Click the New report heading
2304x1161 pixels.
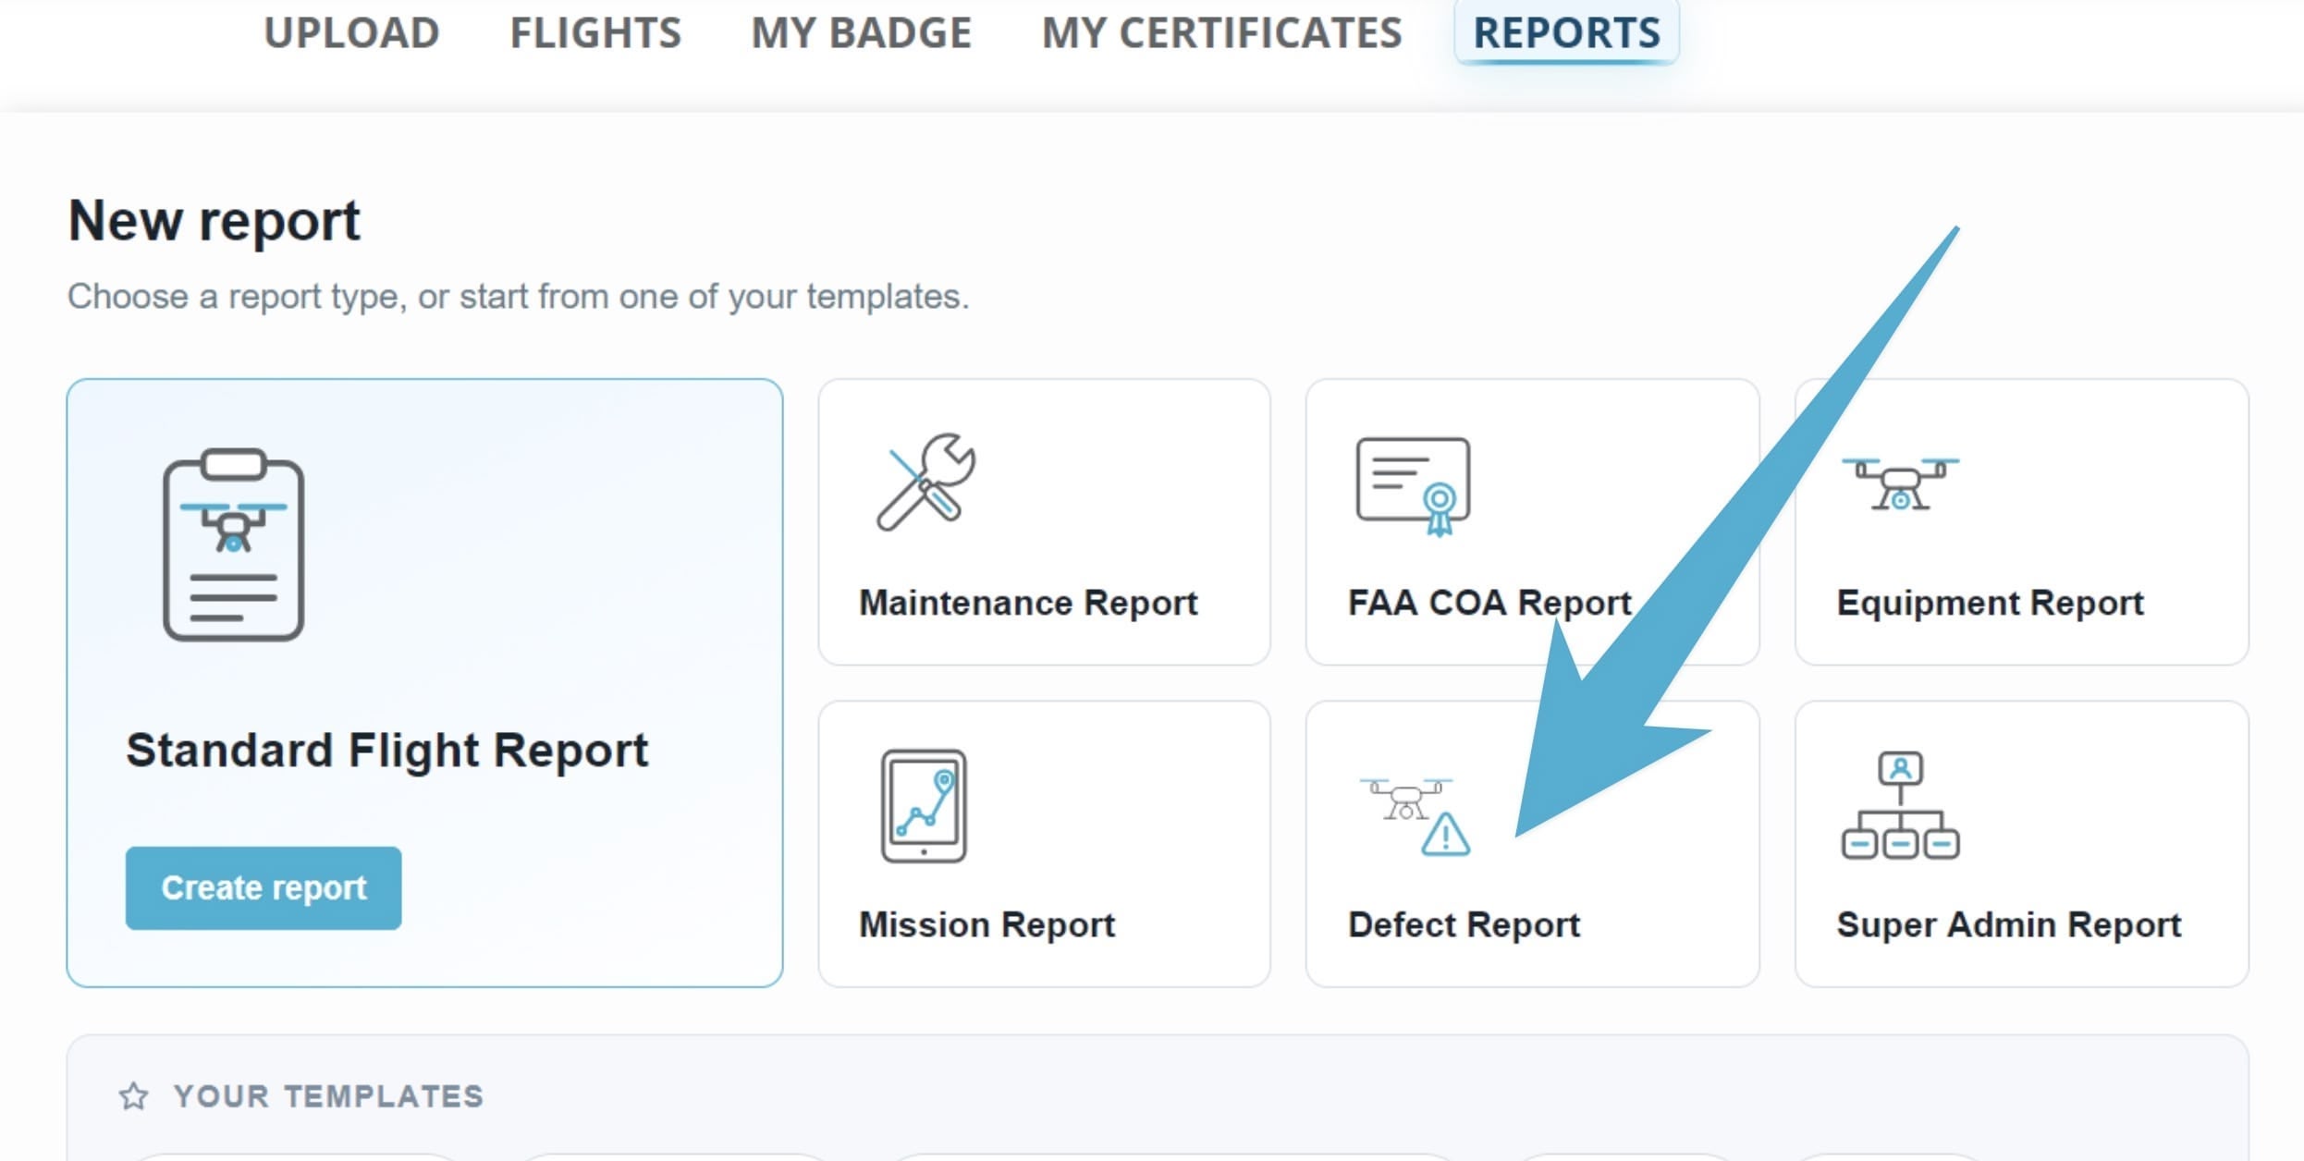tap(214, 222)
